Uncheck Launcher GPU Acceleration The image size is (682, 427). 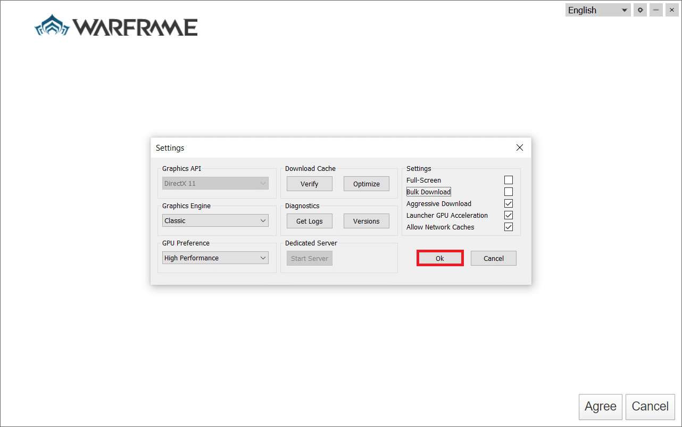tap(509, 215)
